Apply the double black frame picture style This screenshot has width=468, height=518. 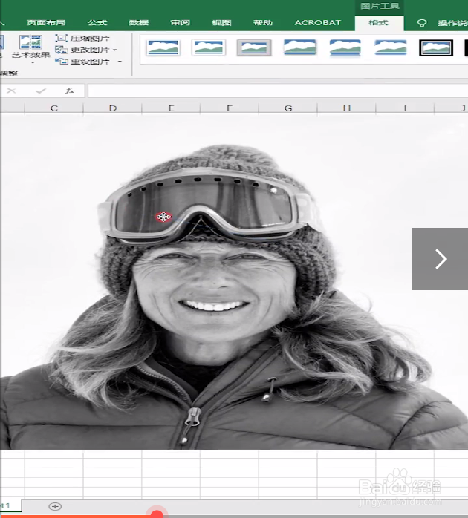(x=436, y=47)
